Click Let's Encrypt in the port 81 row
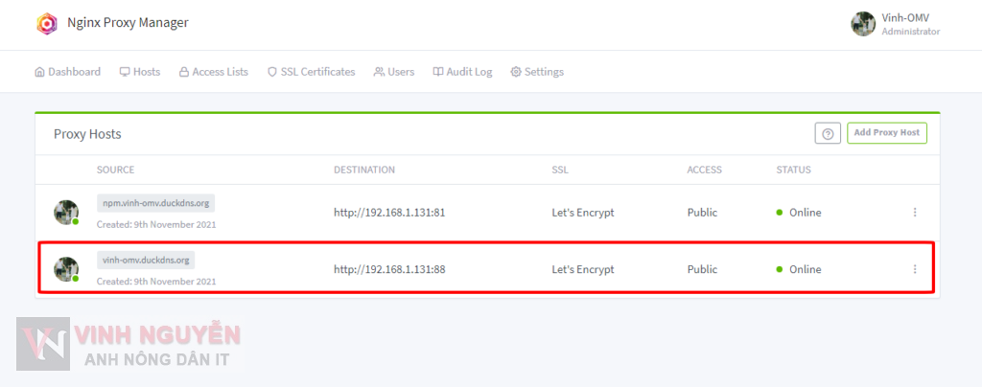This screenshot has width=982, height=387. (583, 213)
